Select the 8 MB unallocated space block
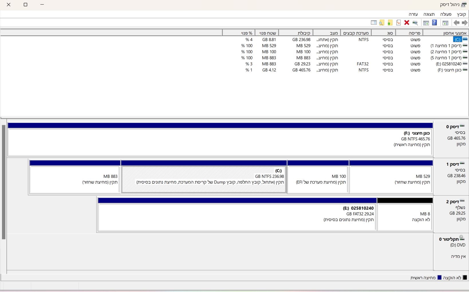This screenshot has height=292, width=469. pos(405,214)
